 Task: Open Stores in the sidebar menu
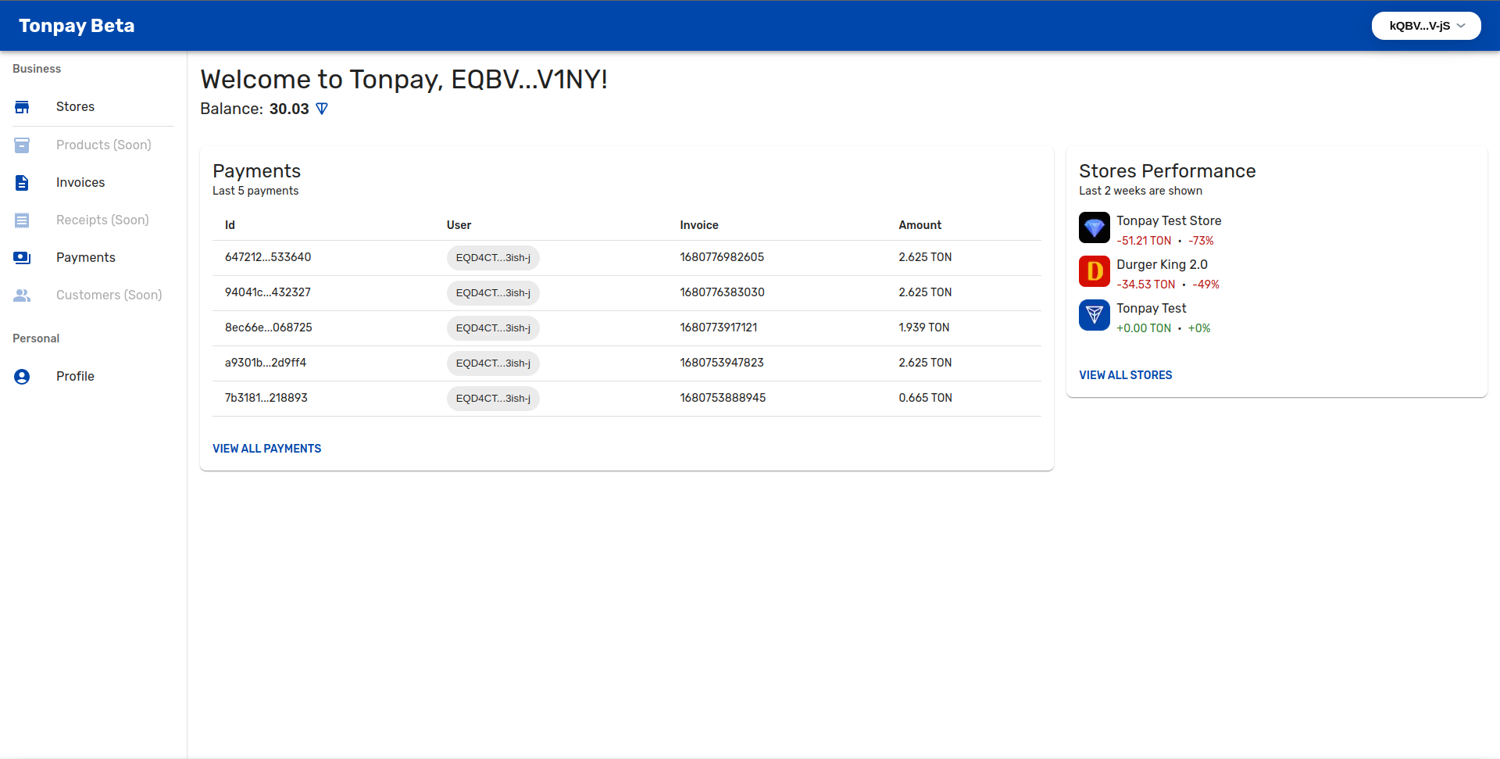pos(93,107)
